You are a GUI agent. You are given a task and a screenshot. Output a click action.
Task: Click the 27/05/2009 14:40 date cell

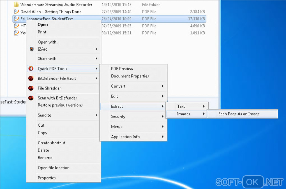tap(116, 12)
